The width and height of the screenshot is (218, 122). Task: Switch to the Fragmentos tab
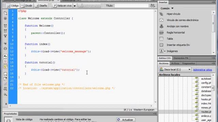pos(188,63)
